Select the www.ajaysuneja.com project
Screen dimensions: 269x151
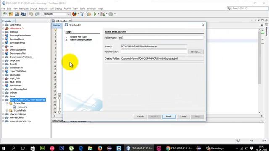tap(20, 121)
